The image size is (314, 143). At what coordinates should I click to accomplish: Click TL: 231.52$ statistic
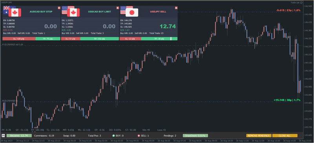point(53,130)
